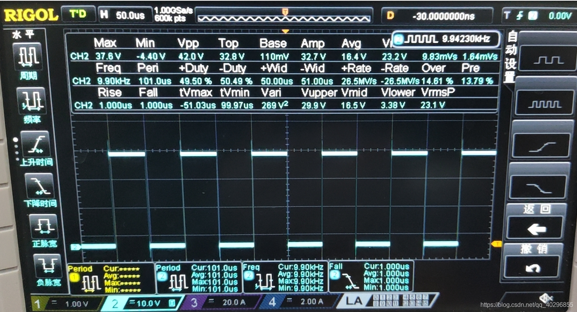Viewport: 577px width, 312px height.
Task: Click the orange trigger position marker above grid
Action: [285, 32]
